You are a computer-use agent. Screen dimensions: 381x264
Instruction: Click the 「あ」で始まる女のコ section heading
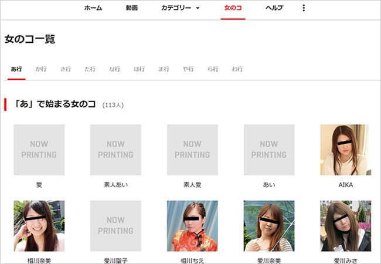pos(55,104)
